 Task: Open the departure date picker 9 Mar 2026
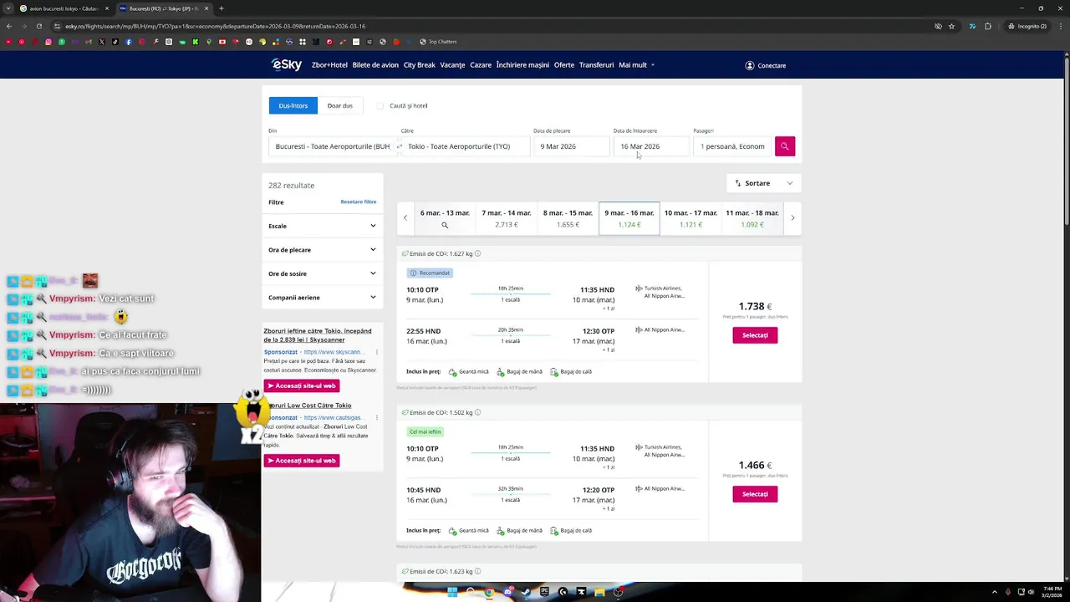coord(572,146)
